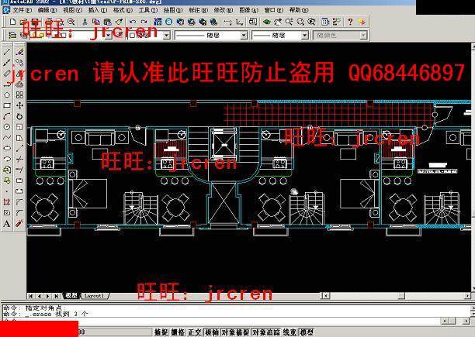Toggle 模型 model space button in status bar
The height and width of the screenshot is (337, 475).
point(307,332)
